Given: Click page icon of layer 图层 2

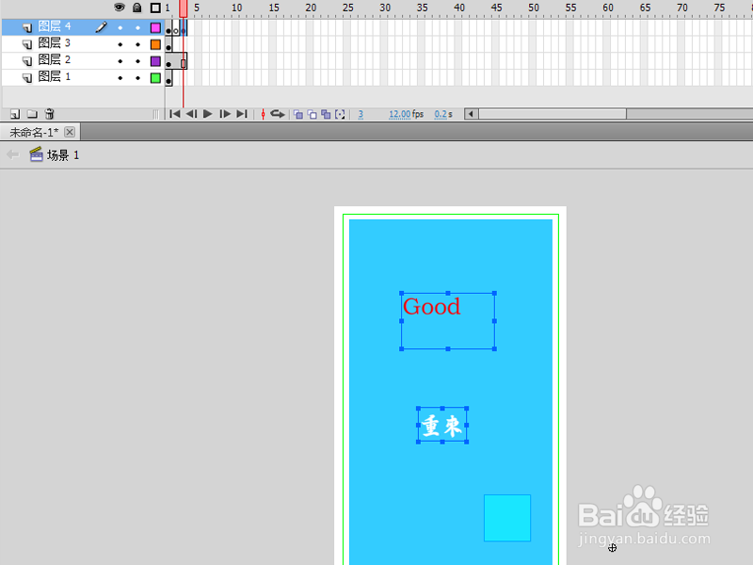Looking at the screenshot, I should click(x=27, y=61).
